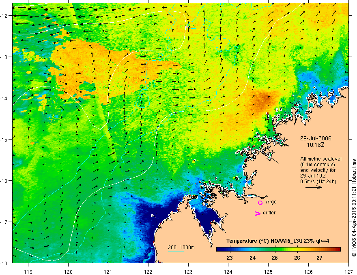Click the '125' longitude axis label

269,272
